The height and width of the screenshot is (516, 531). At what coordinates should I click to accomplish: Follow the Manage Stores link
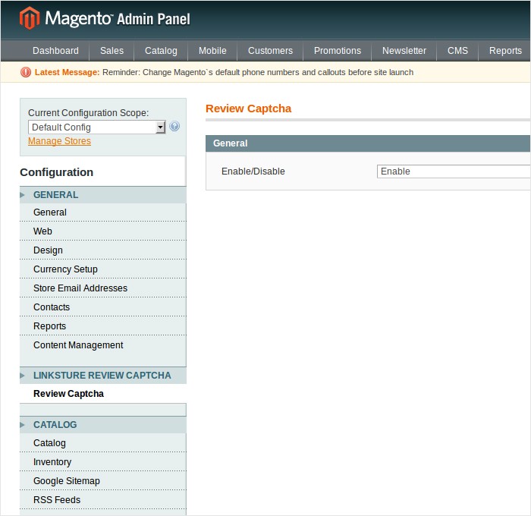point(59,141)
